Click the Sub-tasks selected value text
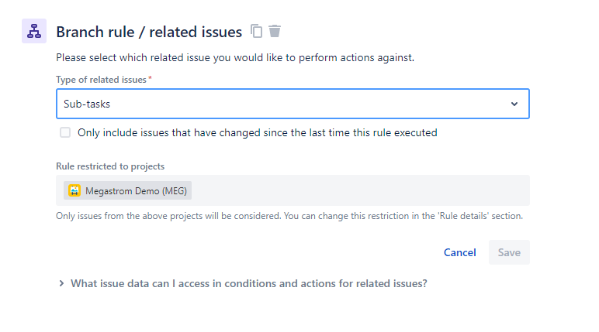 (x=87, y=104)
